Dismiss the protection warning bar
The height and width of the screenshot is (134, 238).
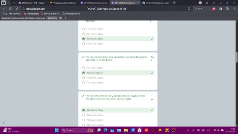65,18
